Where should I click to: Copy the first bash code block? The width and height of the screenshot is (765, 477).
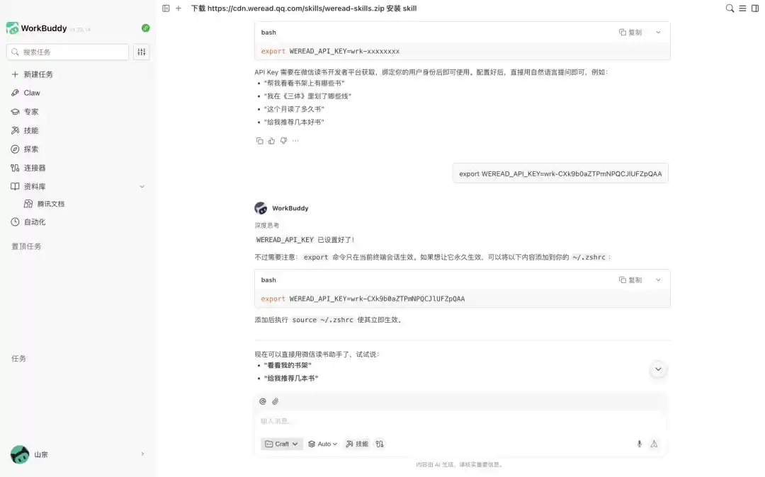coord(630,32)
